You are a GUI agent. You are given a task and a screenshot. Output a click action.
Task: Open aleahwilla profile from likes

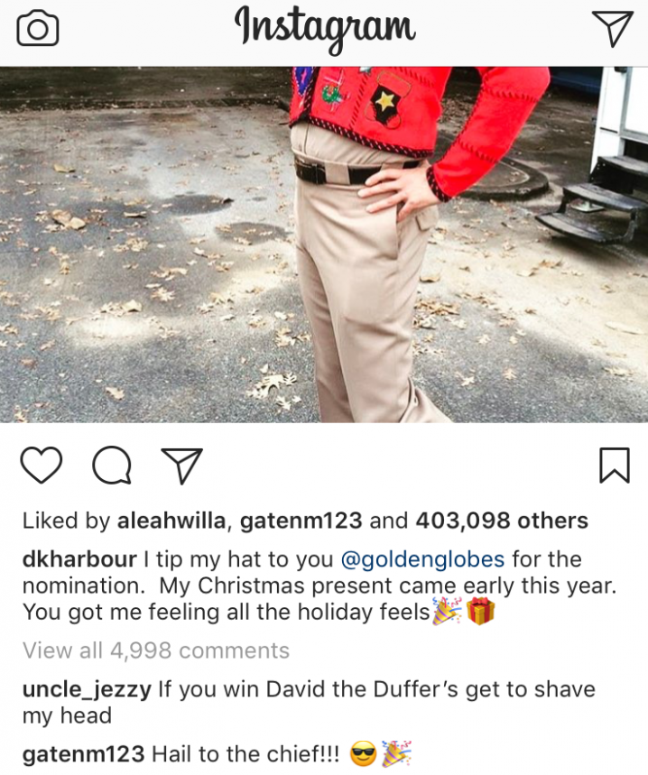[x=171, y=521]
